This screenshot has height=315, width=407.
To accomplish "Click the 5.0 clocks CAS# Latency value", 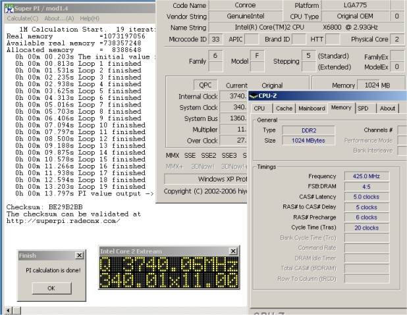I will (x=367, y=197).
